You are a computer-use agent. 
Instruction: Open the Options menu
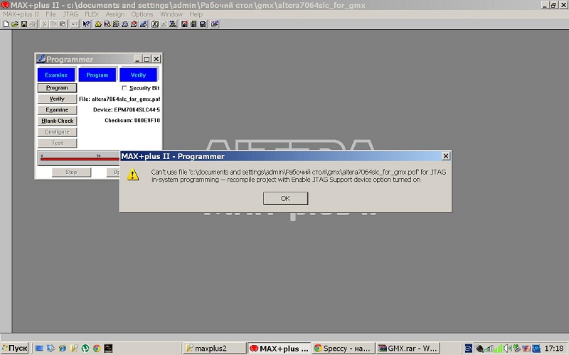click(x=142, y=14)
